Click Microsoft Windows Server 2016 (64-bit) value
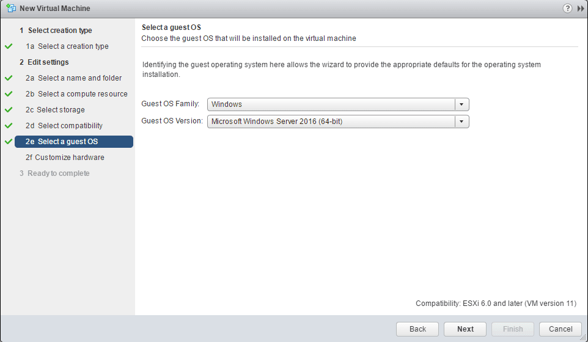Image resolution: width=588 pixels, height=342 pixels. (x=277, y=122)
